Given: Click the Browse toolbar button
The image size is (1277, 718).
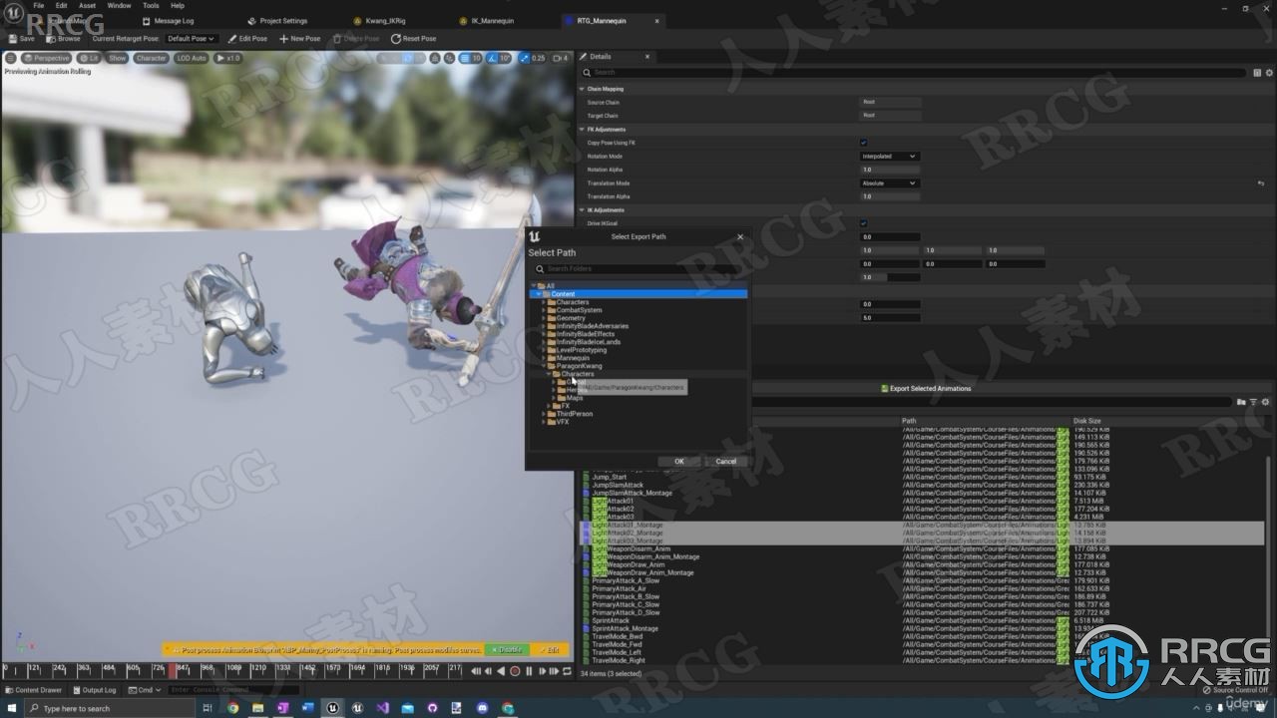Looking at the screenshot, I should [63, 38].
